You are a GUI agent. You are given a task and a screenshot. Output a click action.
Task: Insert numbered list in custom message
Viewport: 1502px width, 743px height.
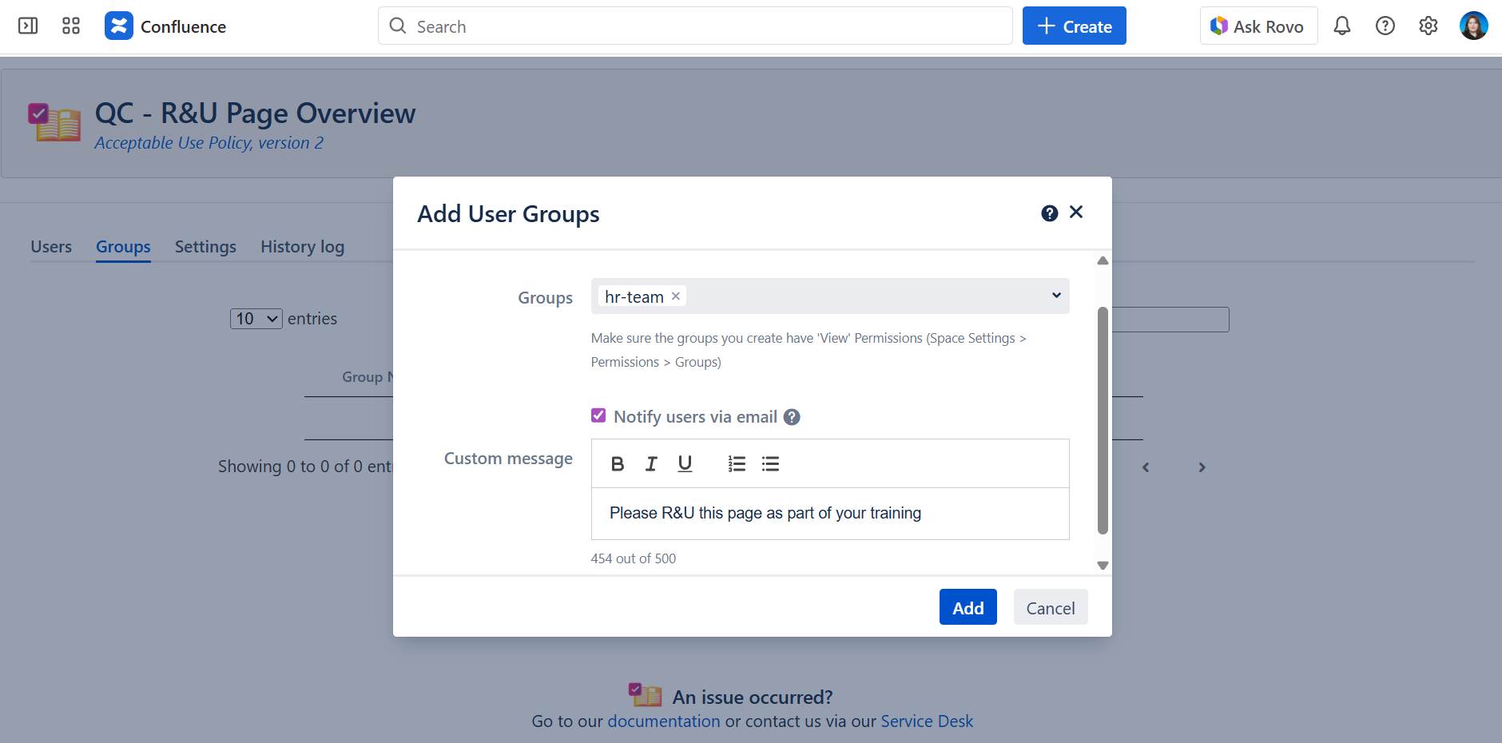(737, 464)
